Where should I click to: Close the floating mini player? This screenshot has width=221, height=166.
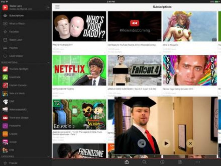(191, 143)
